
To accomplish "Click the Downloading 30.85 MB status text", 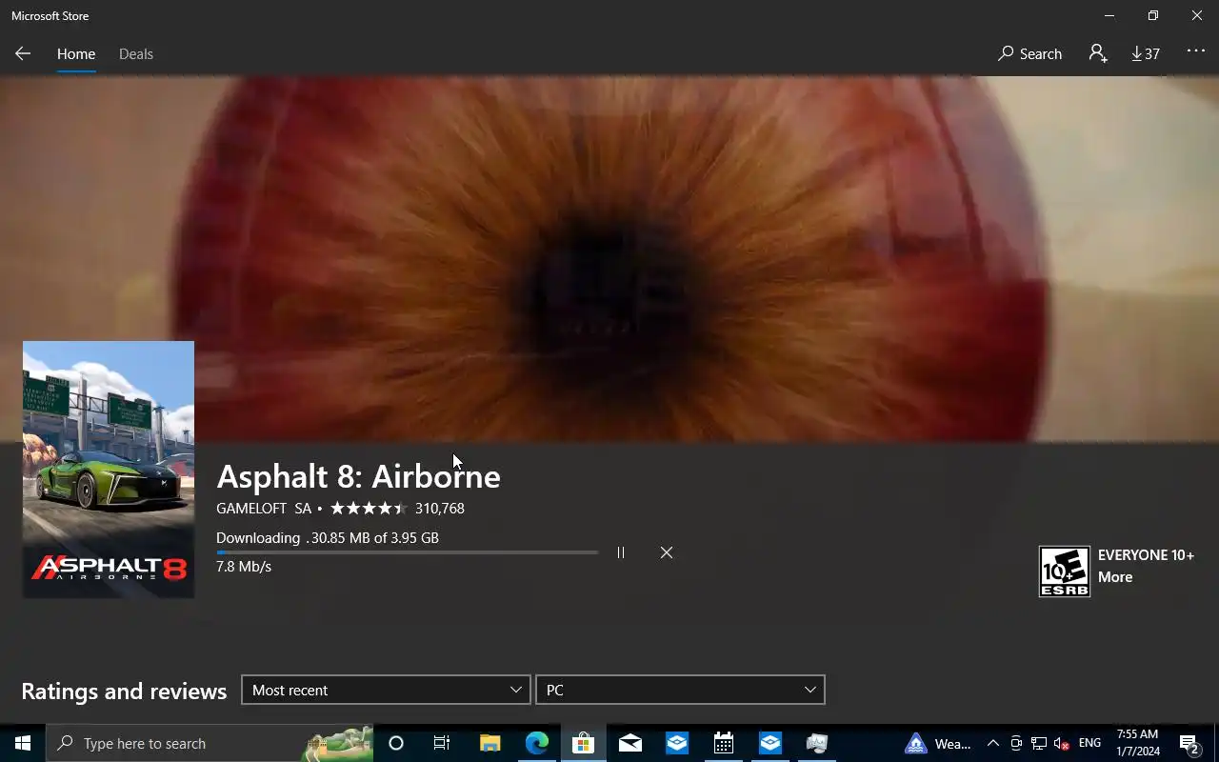I will pos(328,538).
